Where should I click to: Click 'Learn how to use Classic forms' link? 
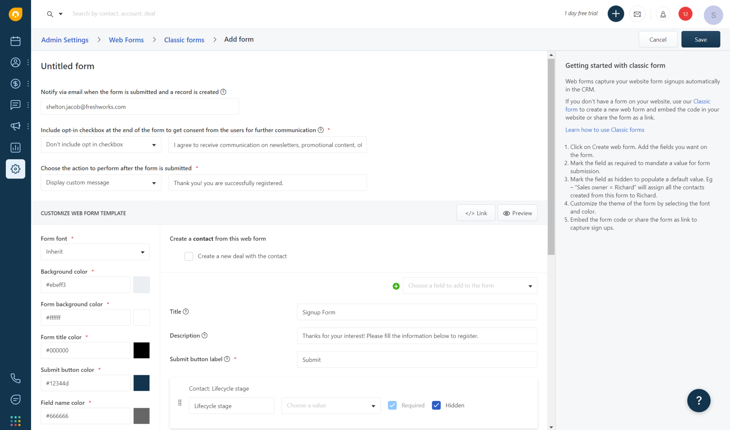tap(604, 129)
